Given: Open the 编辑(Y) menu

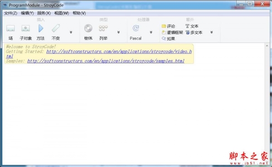Looking at the screenshot, I should [27, 13].
